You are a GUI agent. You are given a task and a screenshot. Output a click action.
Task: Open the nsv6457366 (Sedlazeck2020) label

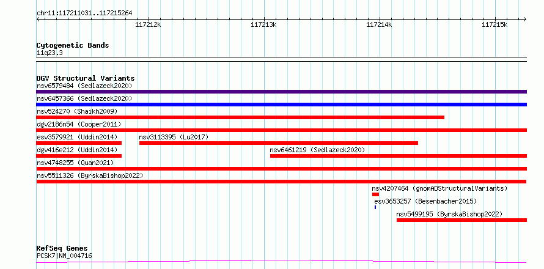[84, 98]
